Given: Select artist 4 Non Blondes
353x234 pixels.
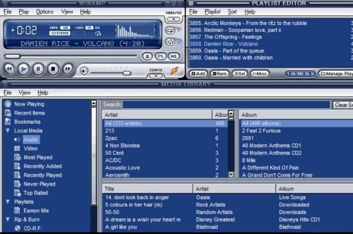Looking at the screenshot, I should 165,145.
